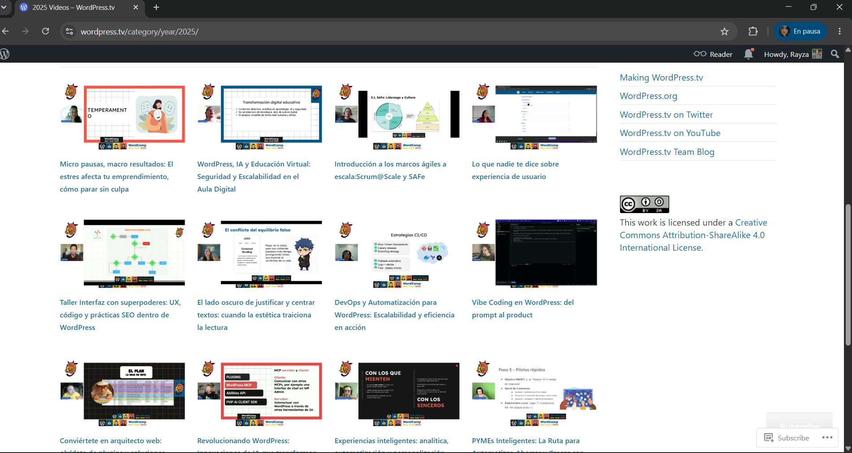Open the MCP servidor y cliente thumbnail
Image resolution: width=852 pixels, height=453 pixels.
[x=259, y=393]
